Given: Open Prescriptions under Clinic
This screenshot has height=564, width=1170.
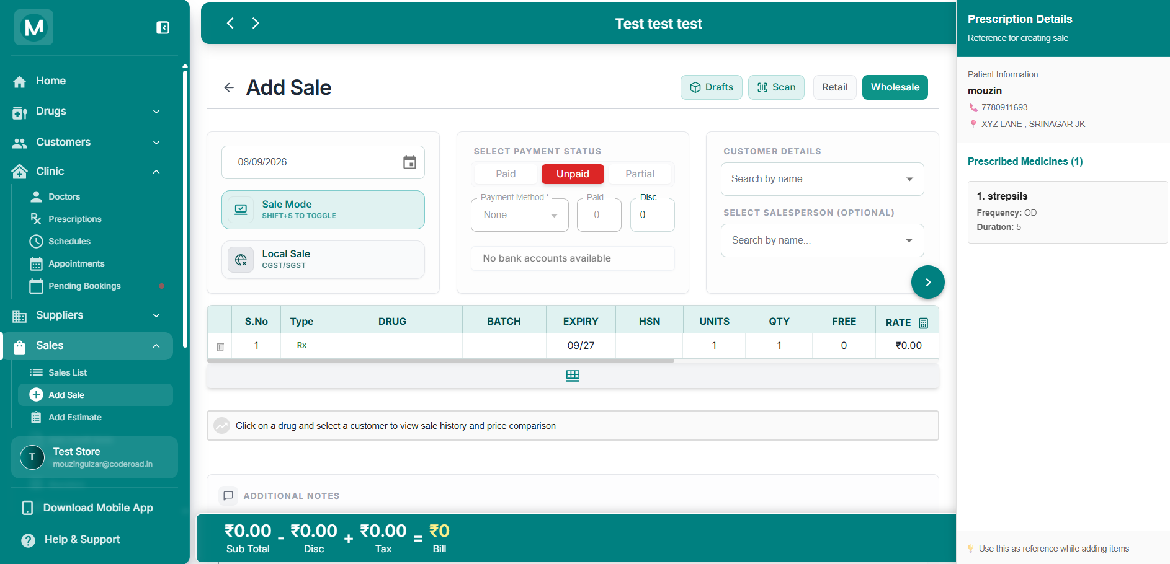Looking at the screenshot, I should click(x=75, y=219).
